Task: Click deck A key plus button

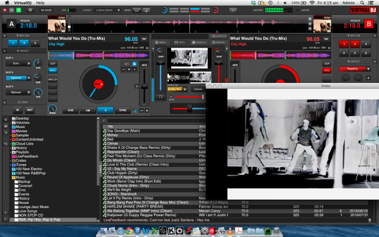Action: coord(129,69)
